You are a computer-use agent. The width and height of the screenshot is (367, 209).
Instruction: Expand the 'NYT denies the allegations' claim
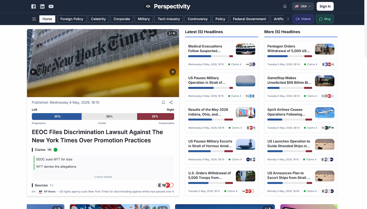pyautogui.click(x=103, y=167)
